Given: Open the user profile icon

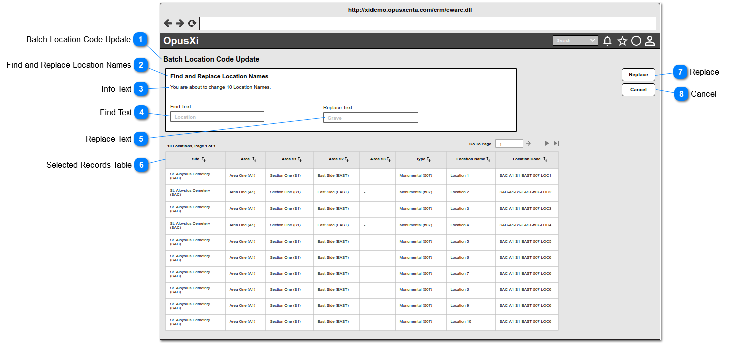Looking at the screenshot, I should pyautogui.click(x=650, y=41).
